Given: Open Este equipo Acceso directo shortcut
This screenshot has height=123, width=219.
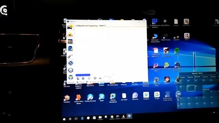Looking at the screenshot, I should coord(155,38).
